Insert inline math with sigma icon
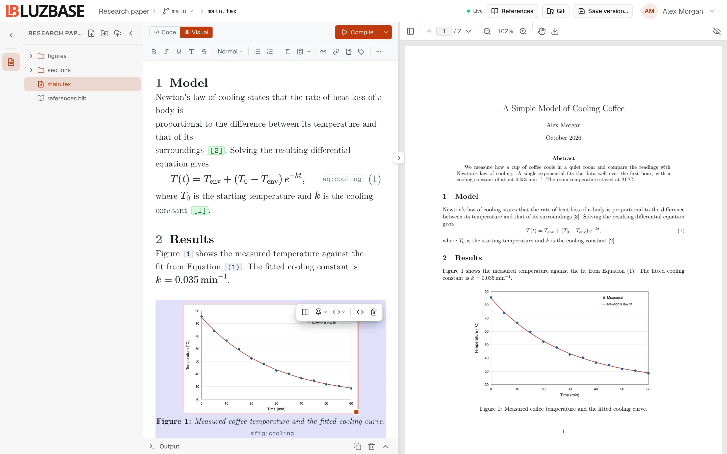The image size is (727, 454). click(x=287, y=52)
